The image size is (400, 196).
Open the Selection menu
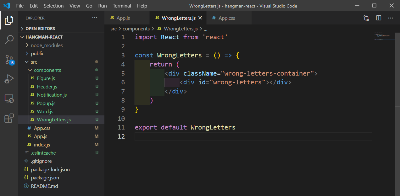click(x=53, y=6)
